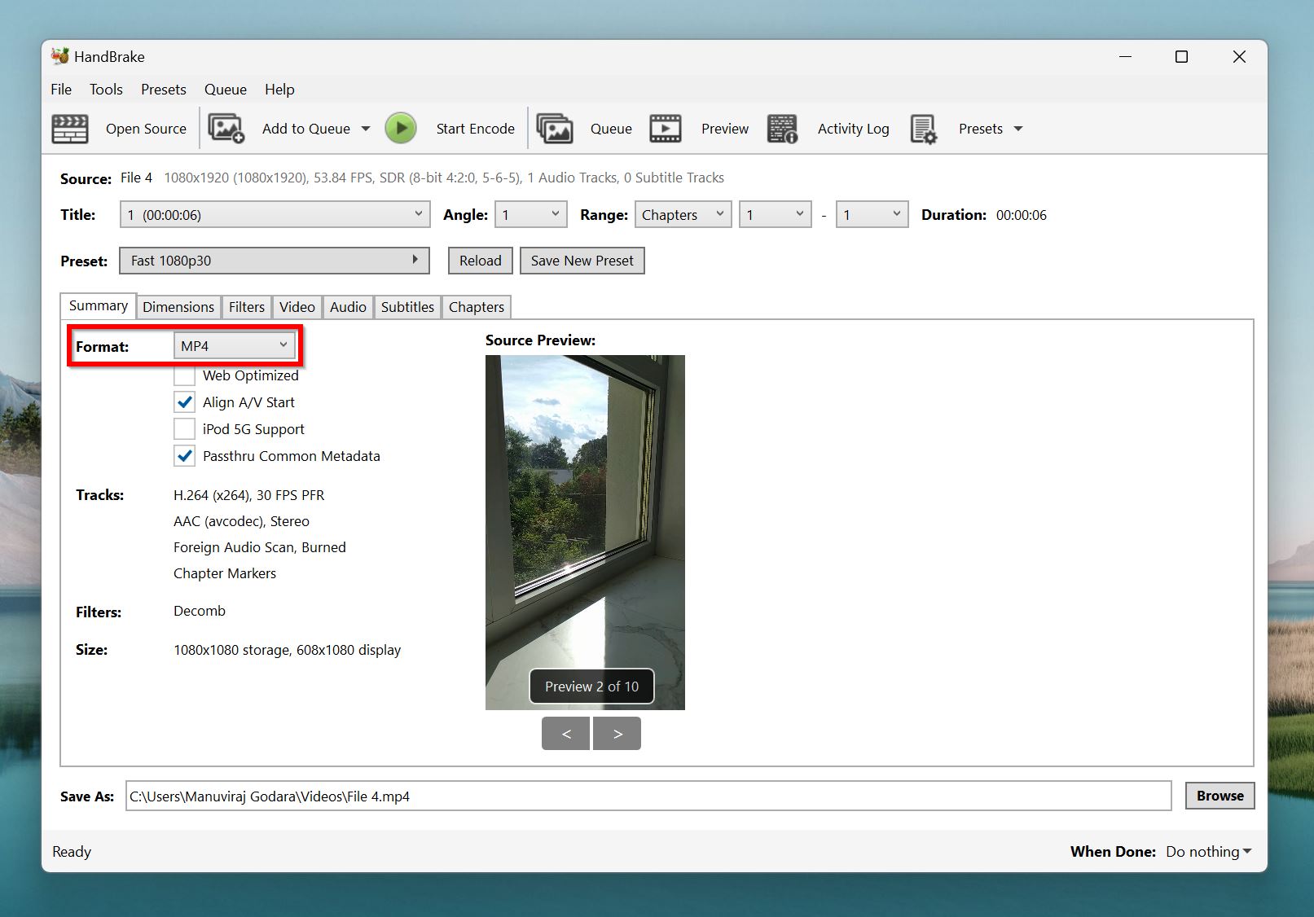Enable iPod 5G Support
Viewport: 1314px width, 917px height.
pyautogui.click(x=184, y=428)
